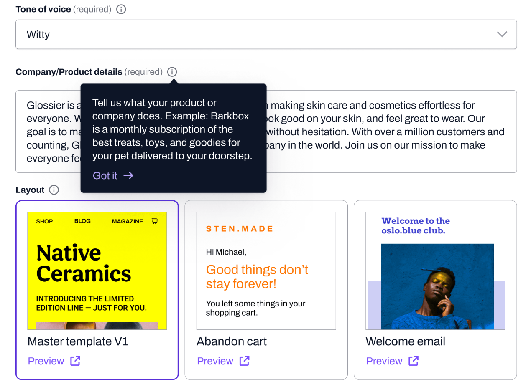Open Preview link for Abandon cart
531x387 pixels.
(x=223, y=361)
